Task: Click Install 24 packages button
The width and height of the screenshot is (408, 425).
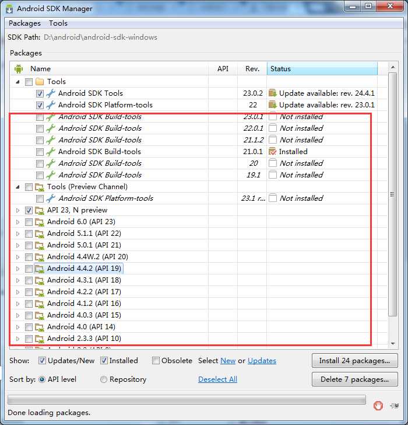Action: [355, 361]
